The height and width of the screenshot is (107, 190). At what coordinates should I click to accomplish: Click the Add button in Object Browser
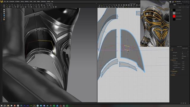pyautogui.click(x=180, y=7)
